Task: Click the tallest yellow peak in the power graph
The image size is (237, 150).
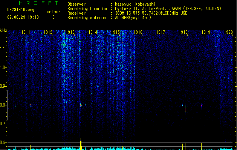Action: click(81, 144)
